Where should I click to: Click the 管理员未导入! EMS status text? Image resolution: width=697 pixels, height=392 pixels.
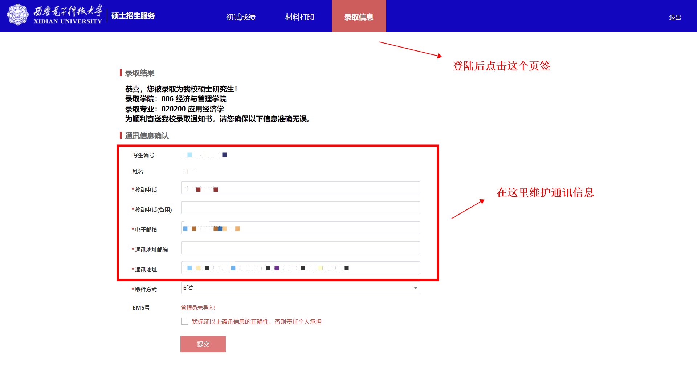(x=198, y=308)
